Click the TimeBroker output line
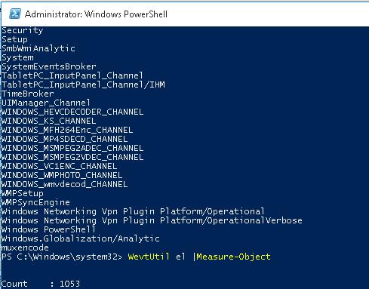 tap(28, 94)
